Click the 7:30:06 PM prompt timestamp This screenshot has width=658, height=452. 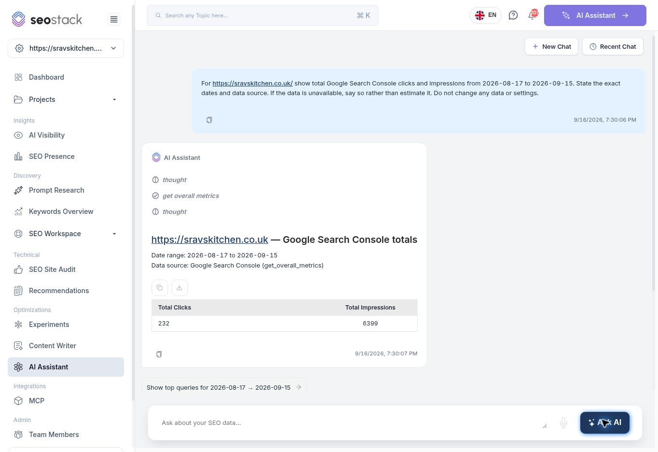coord(605,120)
